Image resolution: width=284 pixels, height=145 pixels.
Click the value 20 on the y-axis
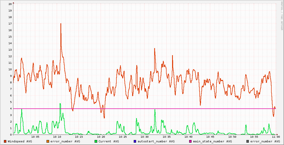coord(10,4)
